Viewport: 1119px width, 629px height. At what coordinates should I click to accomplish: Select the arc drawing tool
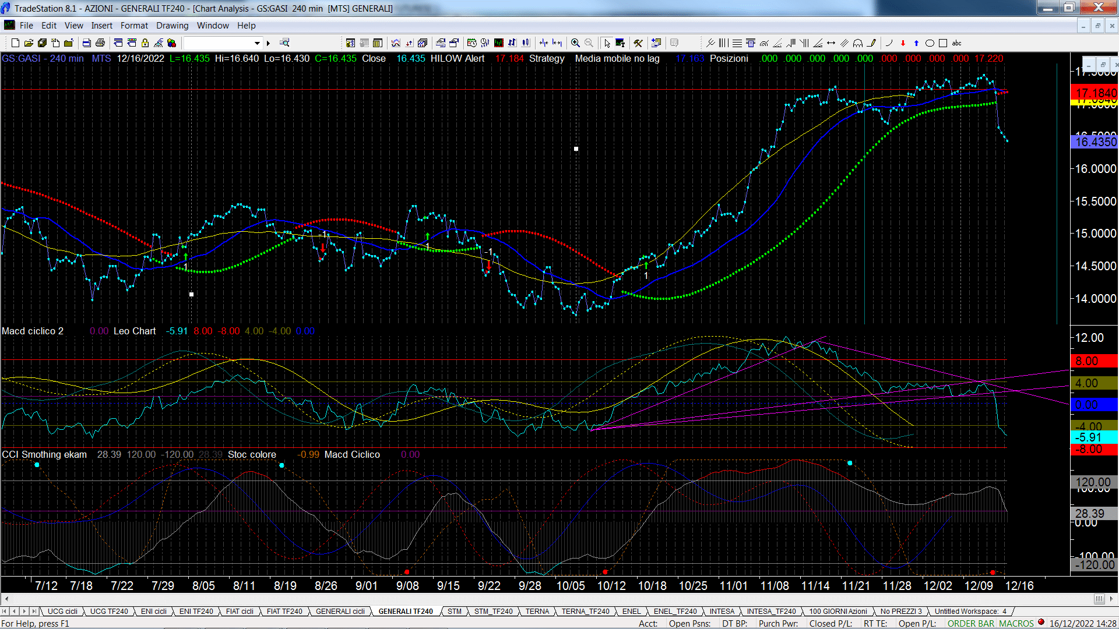pyautogui.click(x=889, y=43)
